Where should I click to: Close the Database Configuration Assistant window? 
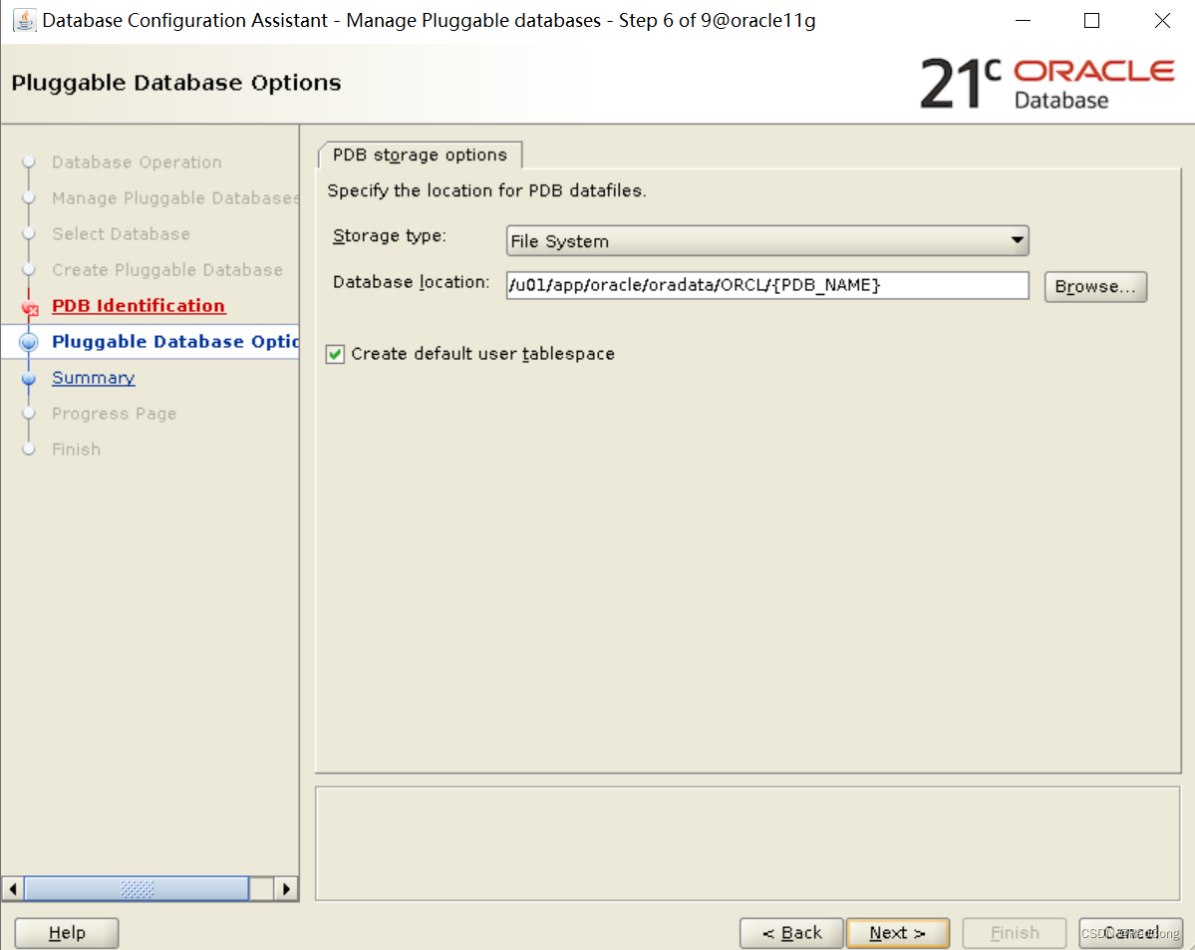pos(1162,21)
